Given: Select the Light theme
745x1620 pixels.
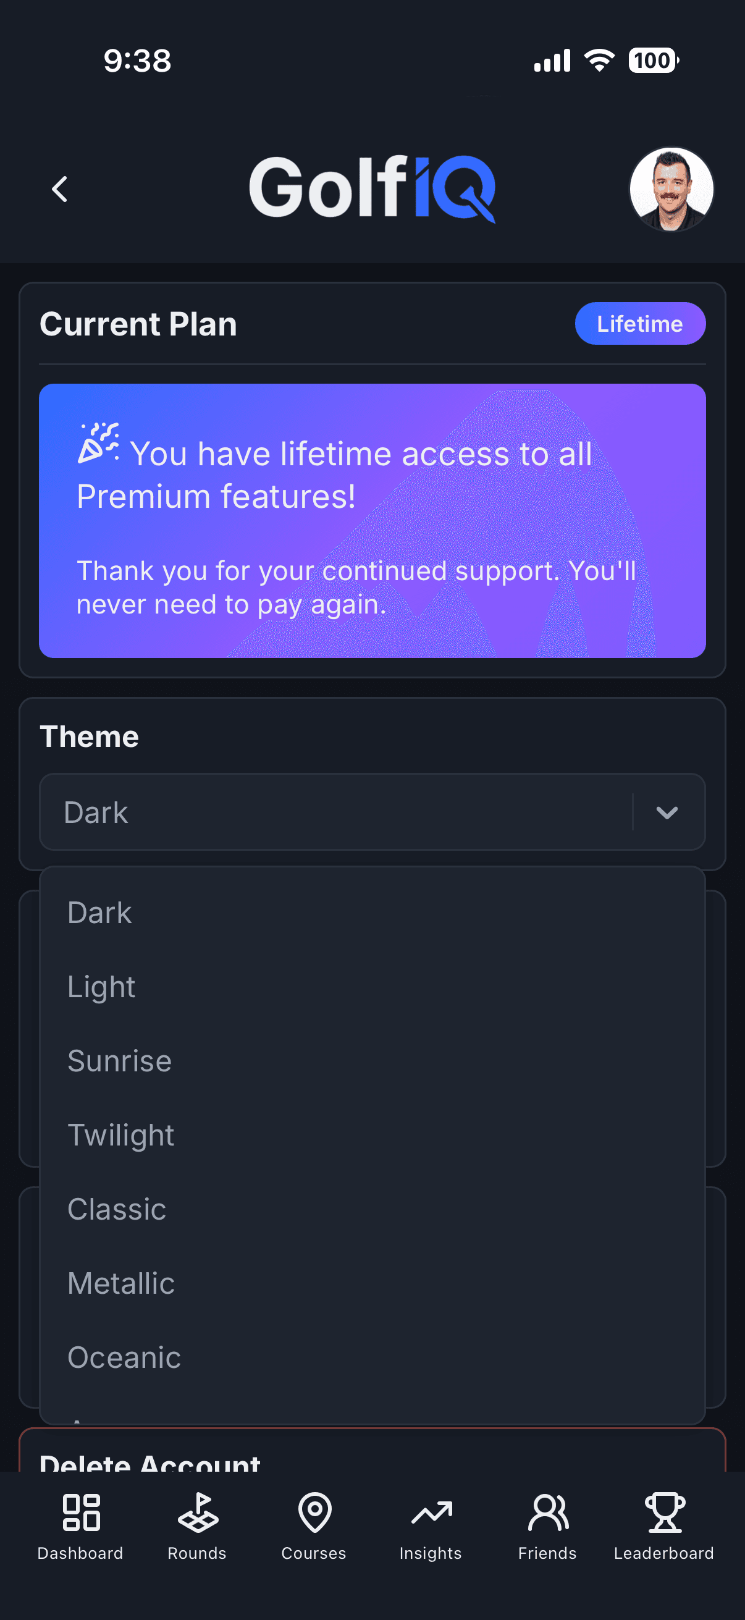Looking at the screenshot, I should (x=101, y=987).
